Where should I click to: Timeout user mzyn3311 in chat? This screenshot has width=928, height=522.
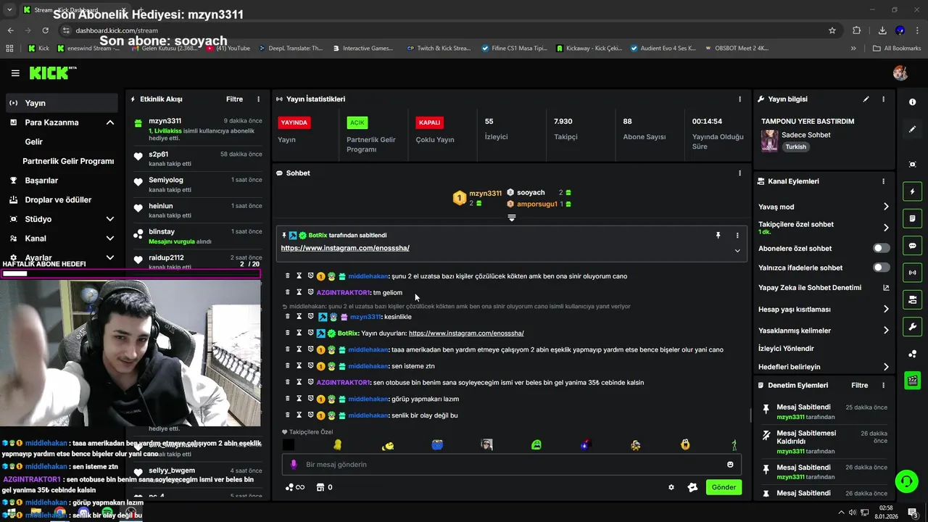point(299,317)
